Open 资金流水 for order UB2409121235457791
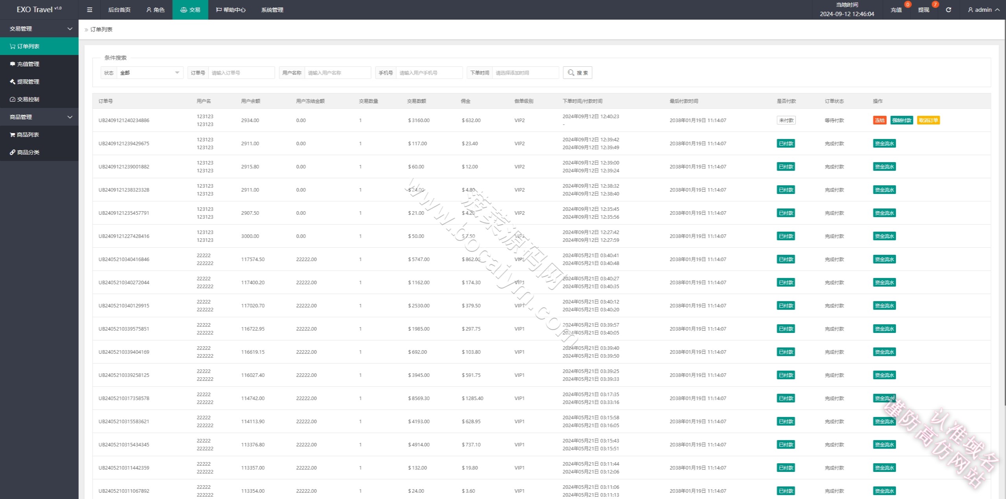1006x499 pixels. coord(884,213)
